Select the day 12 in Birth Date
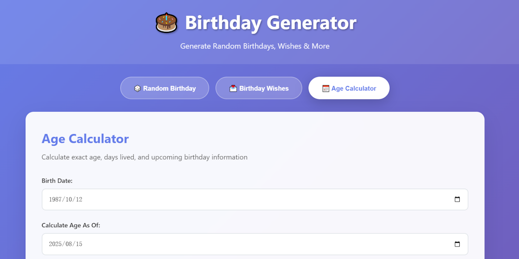519x259 pixels. coord(79,199)
